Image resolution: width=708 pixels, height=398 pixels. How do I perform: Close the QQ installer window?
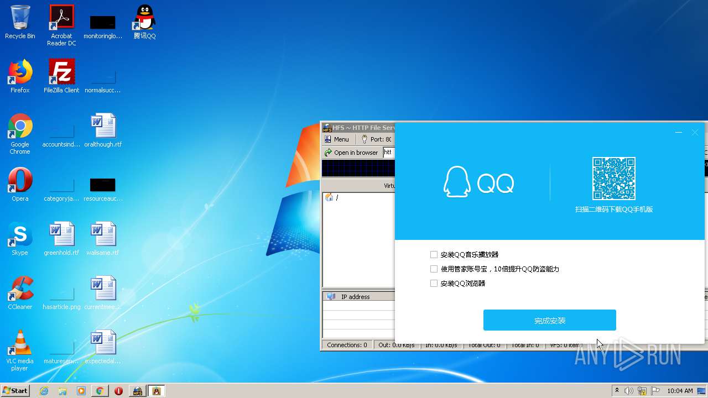[x=695, y=133]
